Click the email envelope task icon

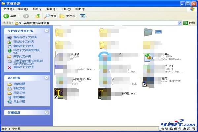click(x=9, y=61)
